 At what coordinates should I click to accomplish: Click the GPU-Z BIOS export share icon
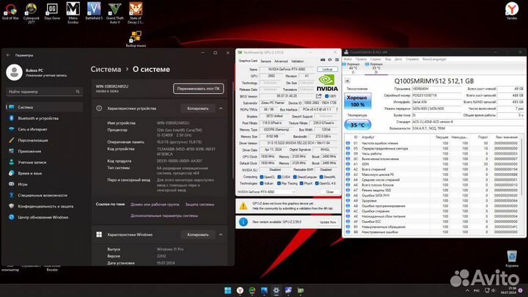click(318, 96)
